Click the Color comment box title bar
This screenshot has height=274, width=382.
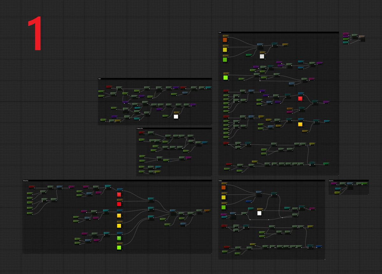[279, 32]
